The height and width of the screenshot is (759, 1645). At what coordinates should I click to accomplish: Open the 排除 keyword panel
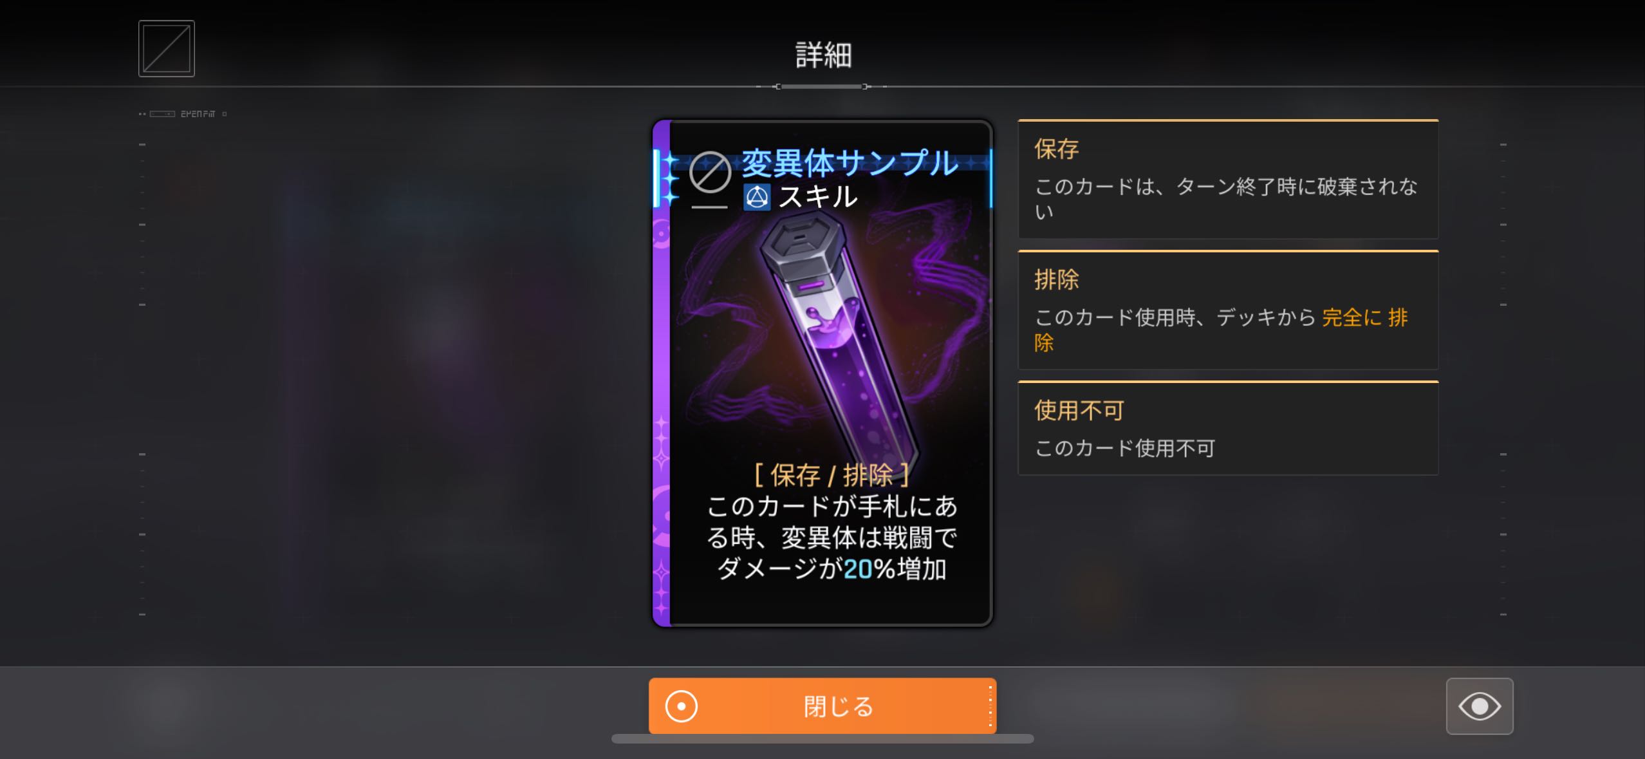[1228, 310]
